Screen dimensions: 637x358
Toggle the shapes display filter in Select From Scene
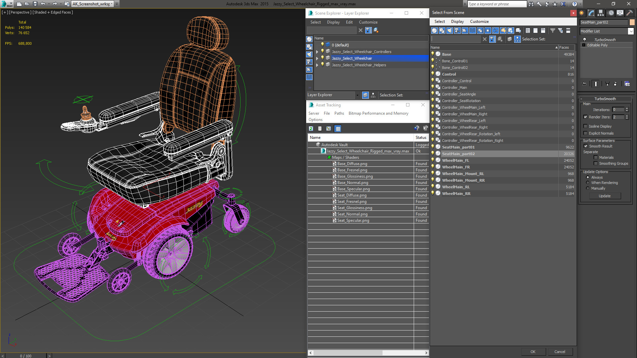[x=442, y=30]
